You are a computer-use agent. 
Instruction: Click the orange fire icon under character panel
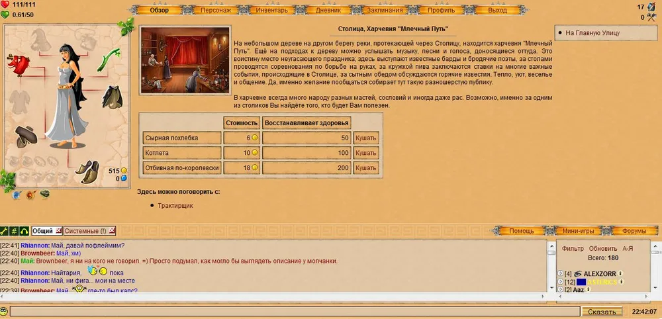31,195
